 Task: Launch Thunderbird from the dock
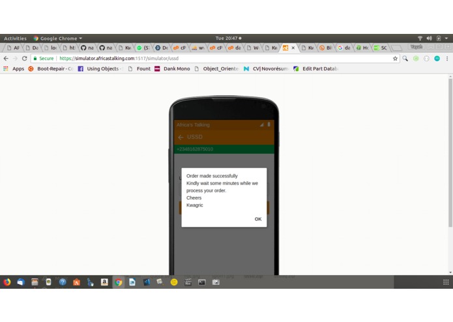point(21,282)
